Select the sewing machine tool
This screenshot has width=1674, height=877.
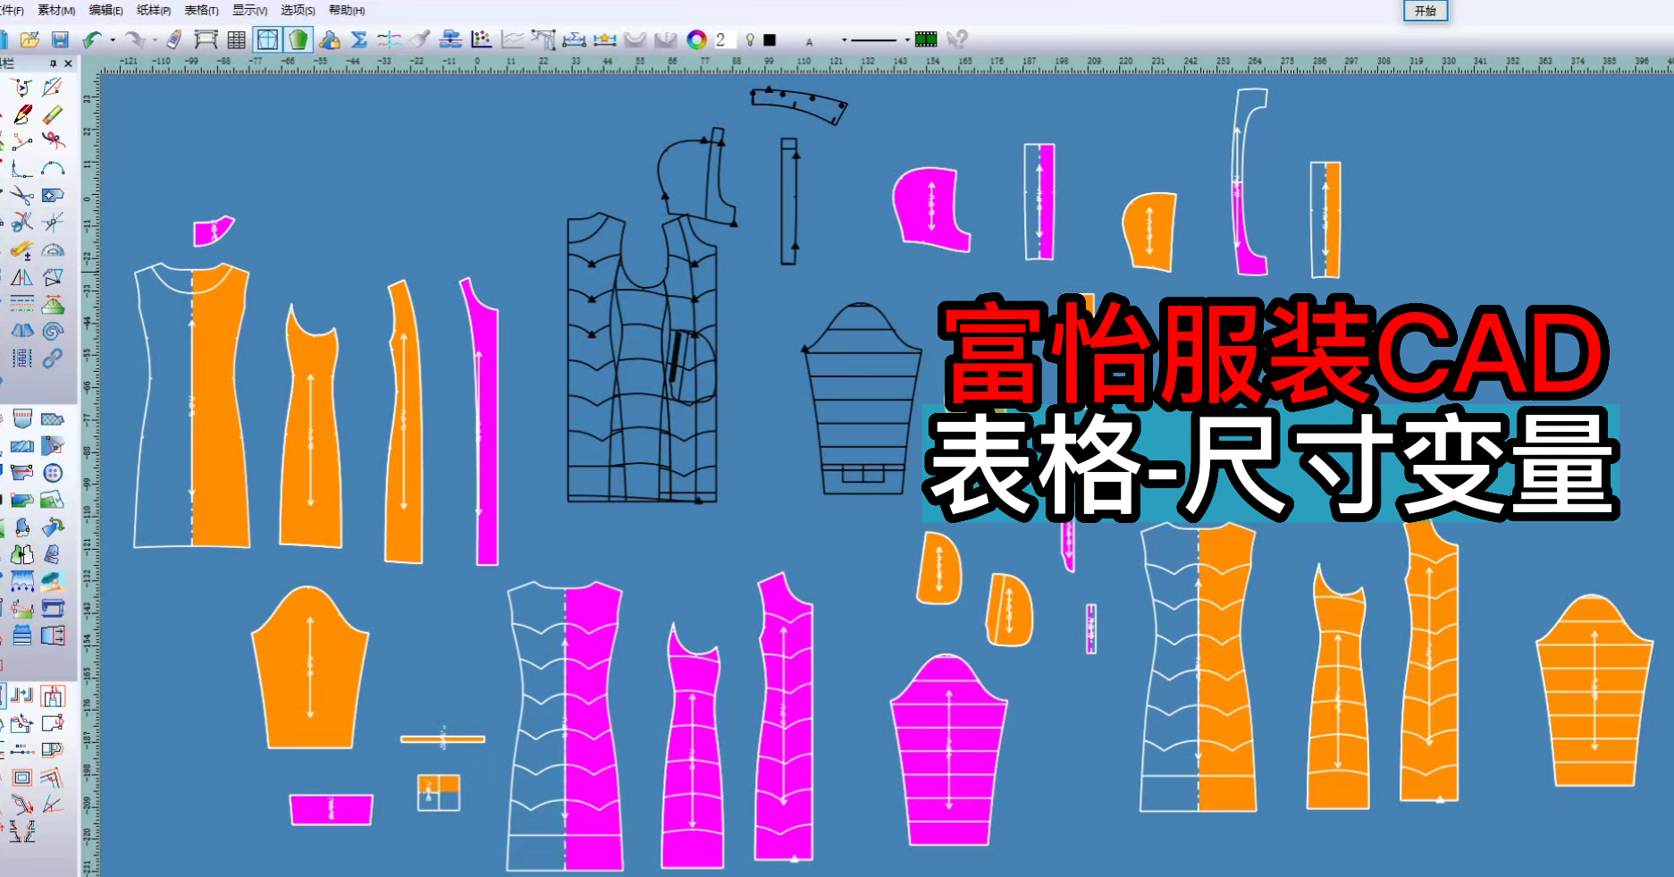point(53,609)
